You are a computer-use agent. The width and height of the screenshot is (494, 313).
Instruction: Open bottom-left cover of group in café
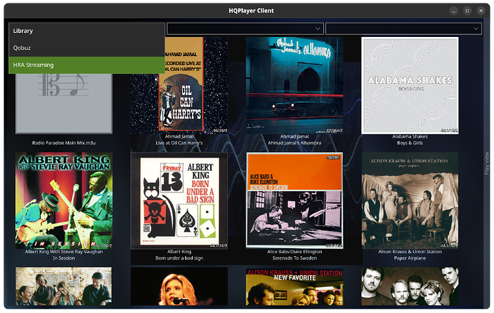[64, 286]
